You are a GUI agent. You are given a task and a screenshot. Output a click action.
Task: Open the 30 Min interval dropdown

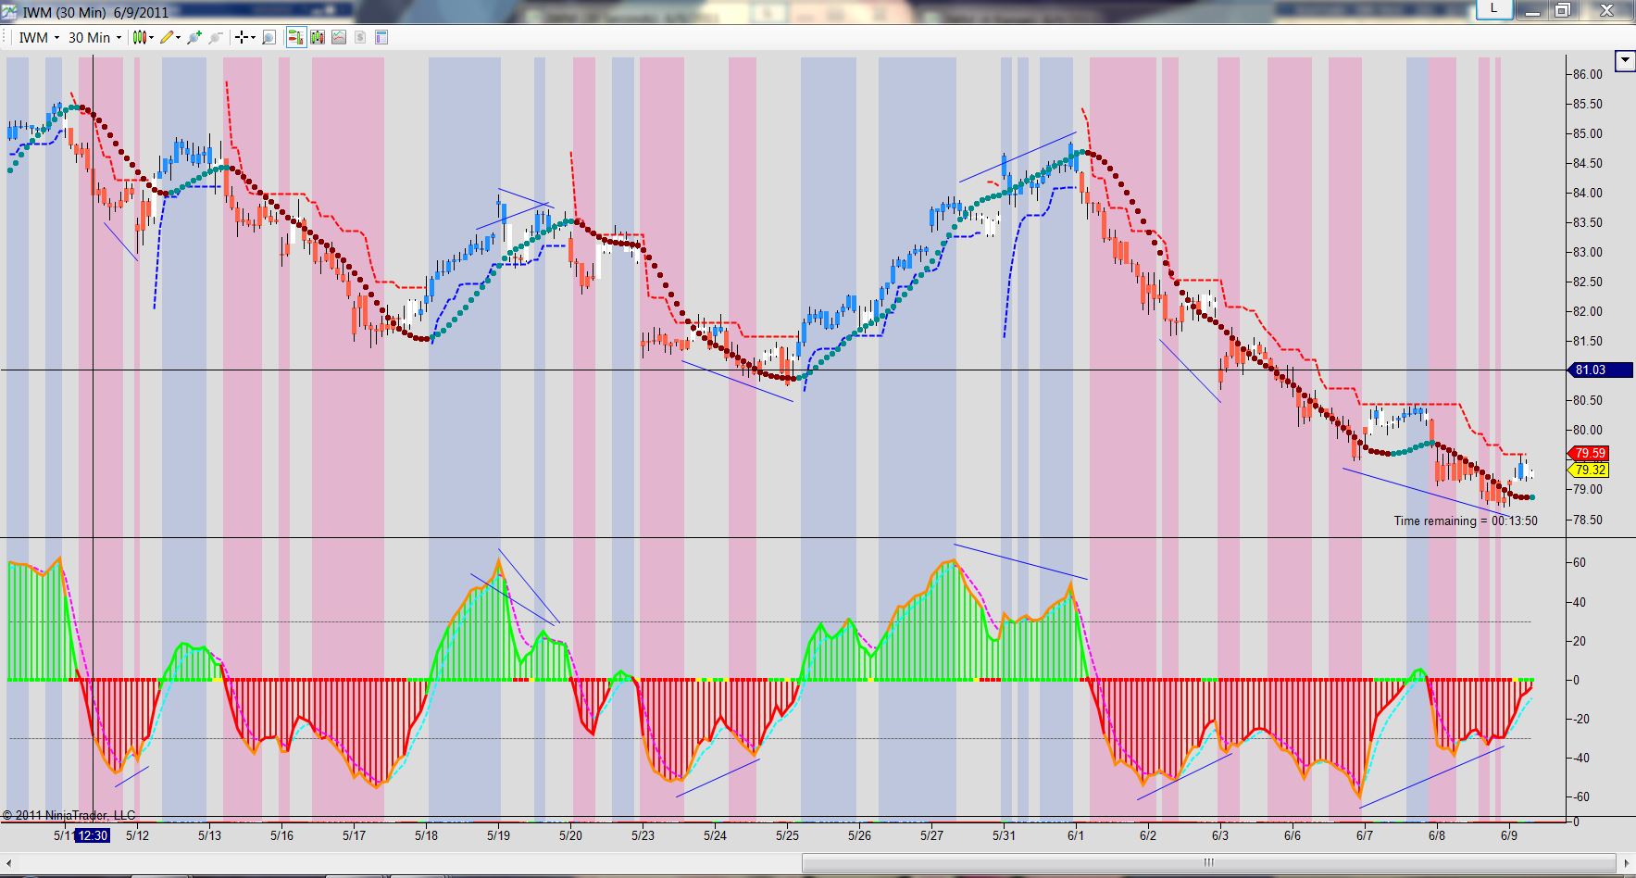pos(94,37)
